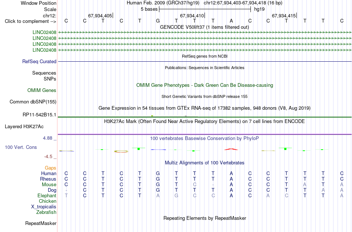Click the only G base in the reference sequence row

[x=158, y=21]
